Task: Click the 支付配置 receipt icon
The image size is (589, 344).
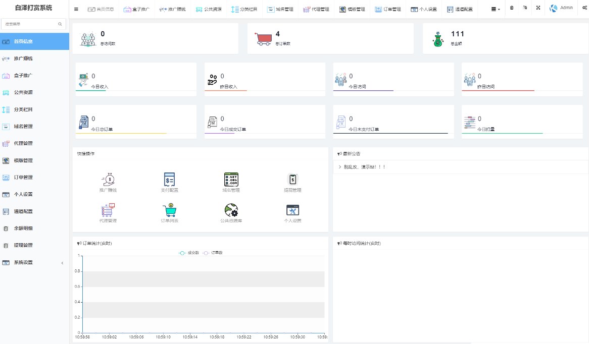Action: (169, 180)
